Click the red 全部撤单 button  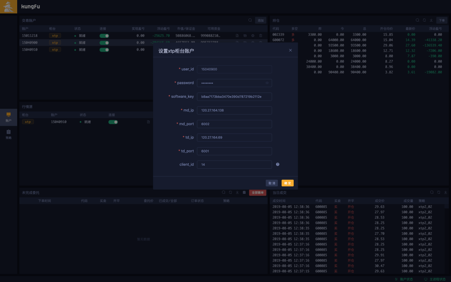[257, 193]
